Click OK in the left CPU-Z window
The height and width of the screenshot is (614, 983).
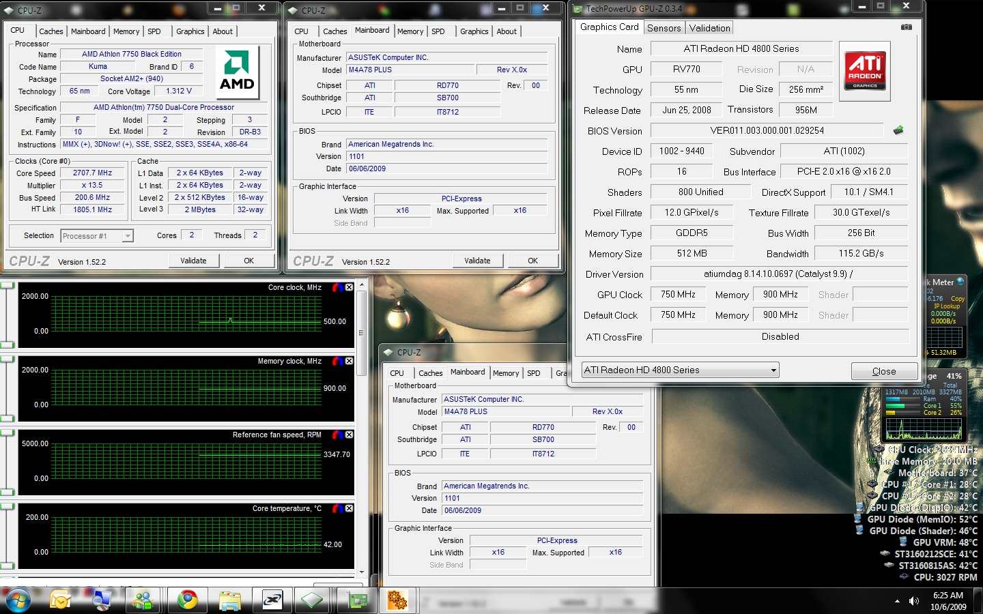[x=248, y=261]
